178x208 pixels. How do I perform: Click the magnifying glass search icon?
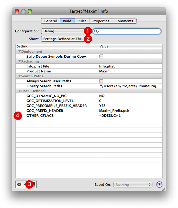pos(96,31)
